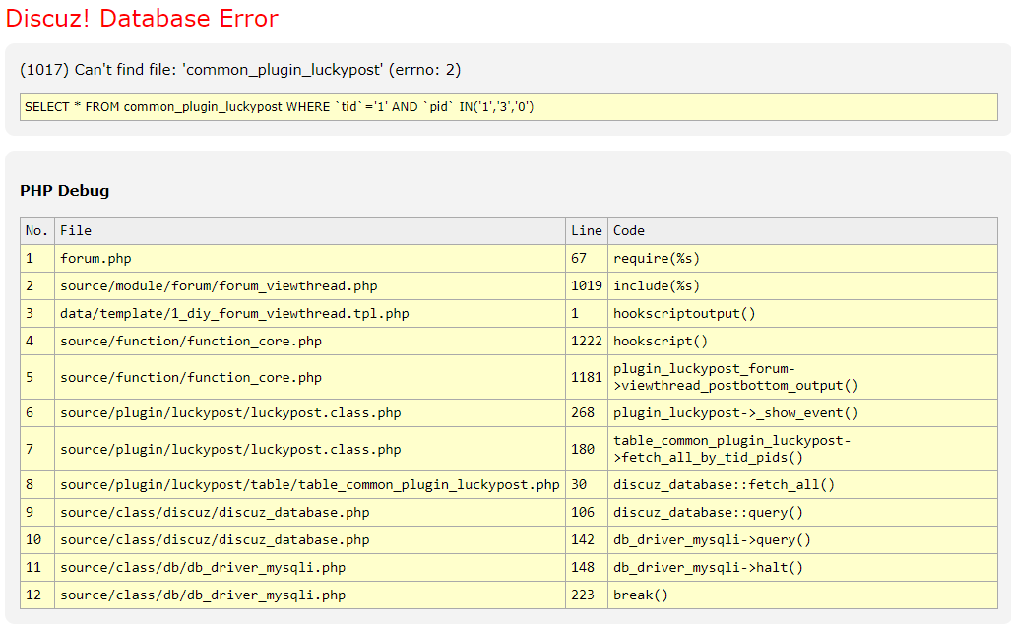Click the 'viewthread_postbottom_output()' code cell

pos(802,377)
